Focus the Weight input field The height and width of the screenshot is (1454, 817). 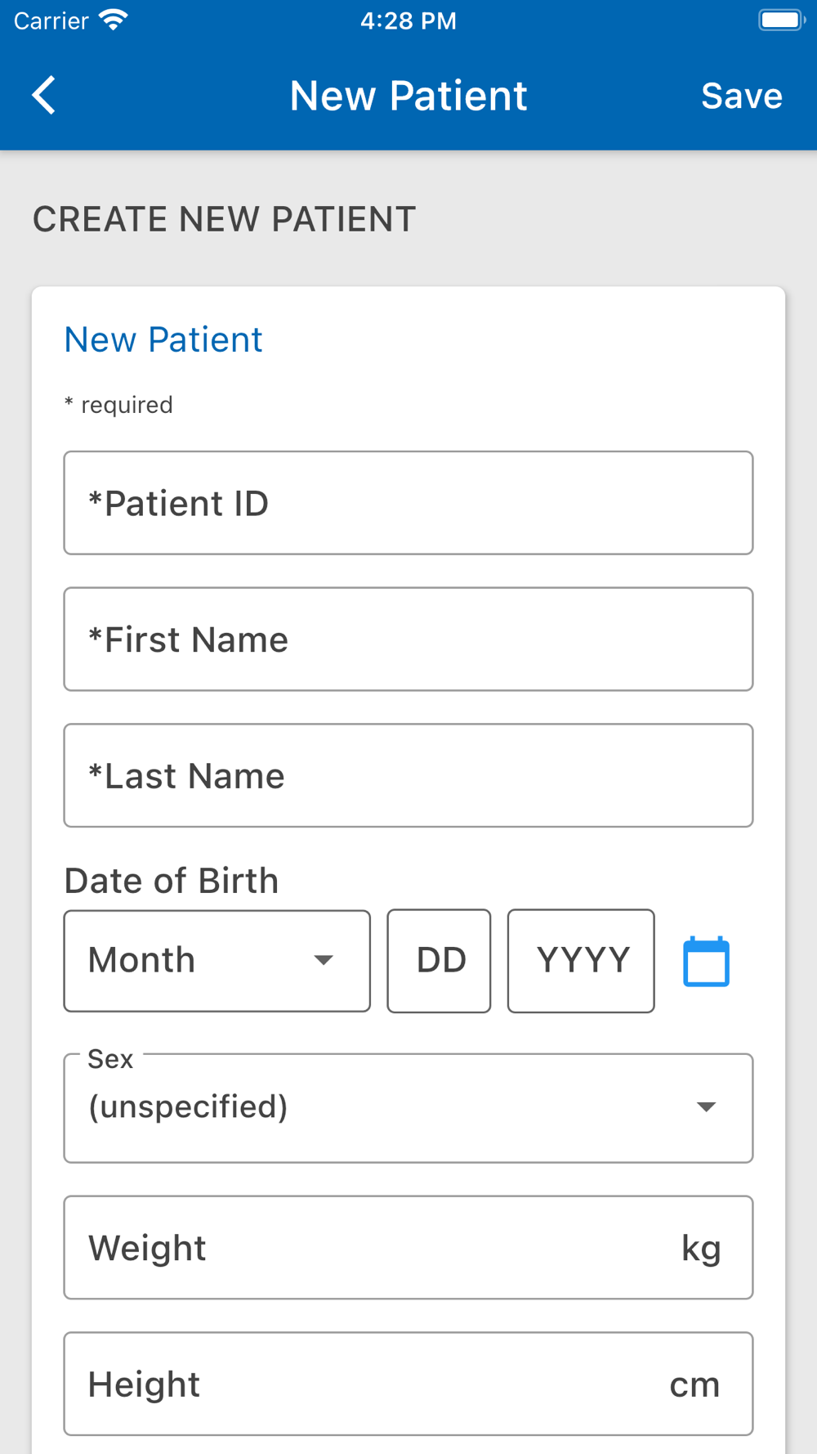368,1248
